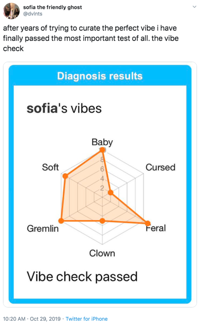This screenshot has height=326, width=200.
Task: Select the Soft axis label
Action: pyautogui.click(x=50, y=167)
